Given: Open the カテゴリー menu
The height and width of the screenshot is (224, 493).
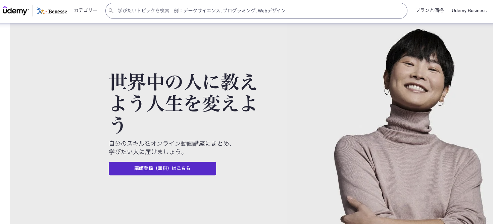Looking at the screenshot, I should pos(86,10).
